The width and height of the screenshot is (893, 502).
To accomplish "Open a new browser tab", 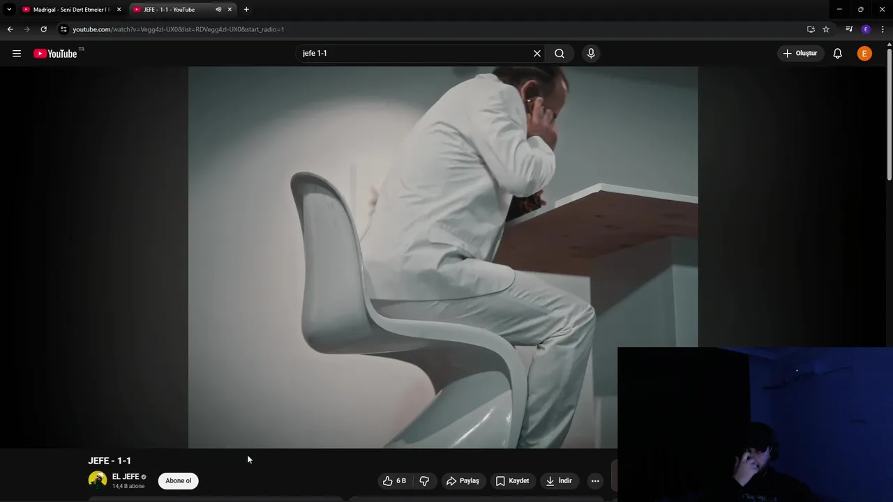I will 246,10.
